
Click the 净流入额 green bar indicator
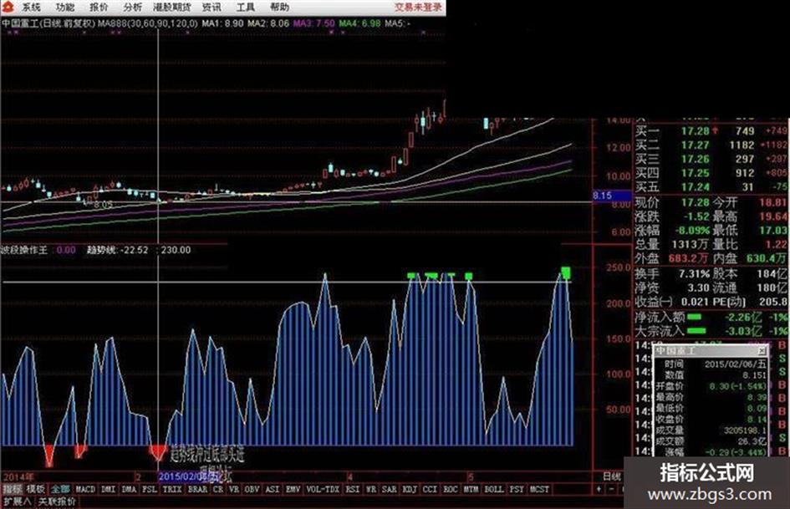(695, 317)
